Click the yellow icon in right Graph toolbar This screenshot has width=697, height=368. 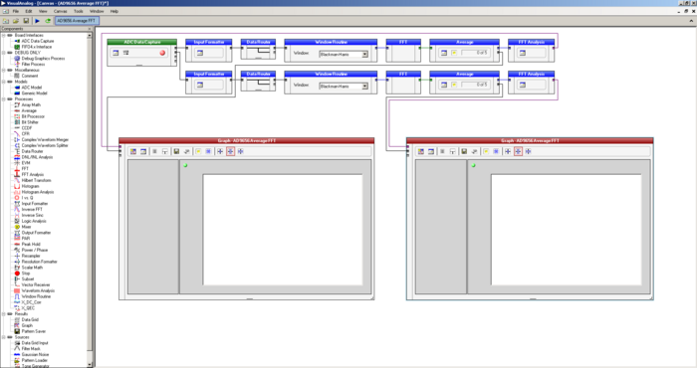click(x=486, y=151)
